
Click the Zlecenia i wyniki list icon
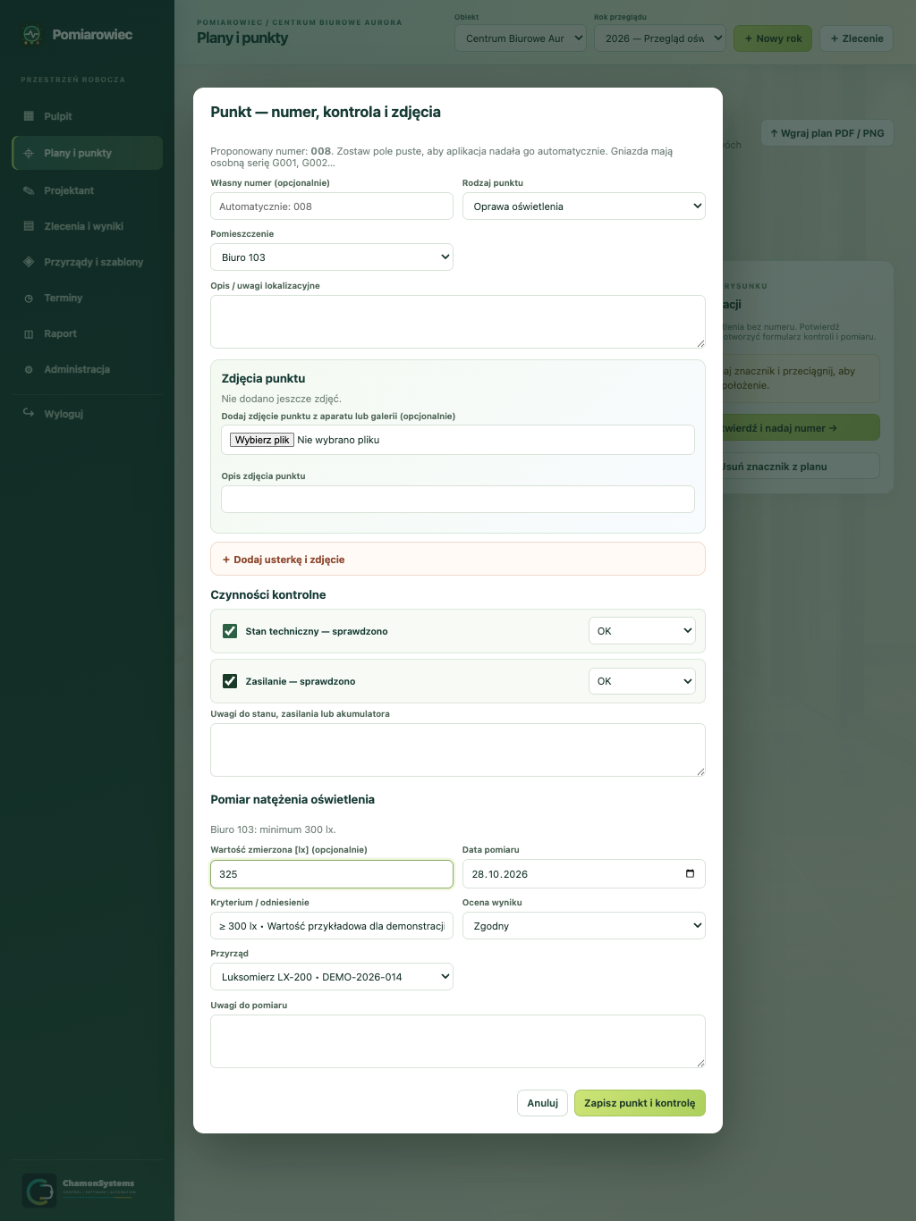(29, 226)
